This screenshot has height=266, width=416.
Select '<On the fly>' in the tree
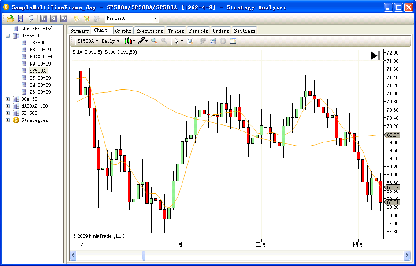coord(37,29)
